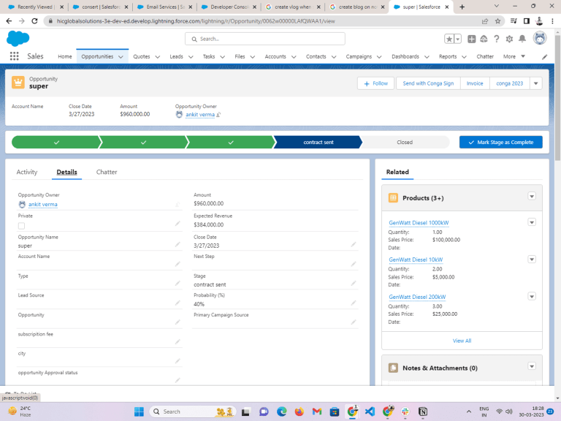Switch to the Activity tab
561x421 pixels.
click(x=27, y=172)
